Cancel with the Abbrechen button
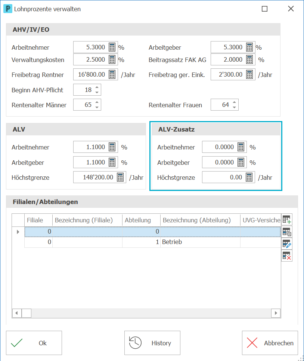The height and width of the screenshot is (361, 304). point(270,343)
